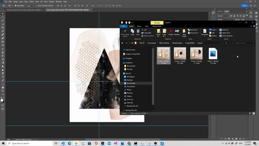Select the Hand tool
259x146 pixels.
[3, 87]
